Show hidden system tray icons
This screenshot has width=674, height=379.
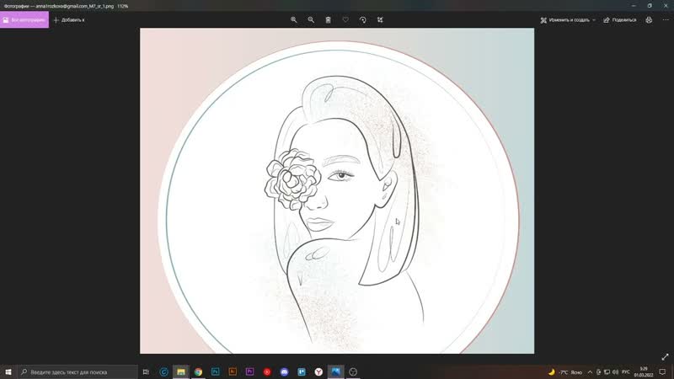pos(590,372)
